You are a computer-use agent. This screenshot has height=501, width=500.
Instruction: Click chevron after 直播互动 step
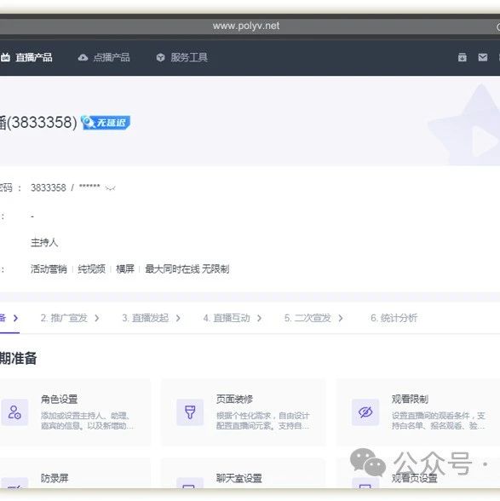point(260,319)
